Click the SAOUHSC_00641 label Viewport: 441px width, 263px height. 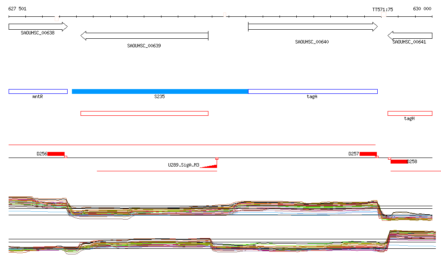click(x=409, y=42)
